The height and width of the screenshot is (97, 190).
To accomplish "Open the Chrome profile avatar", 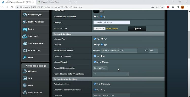I will pyautogui.click(x=182, y=7).
